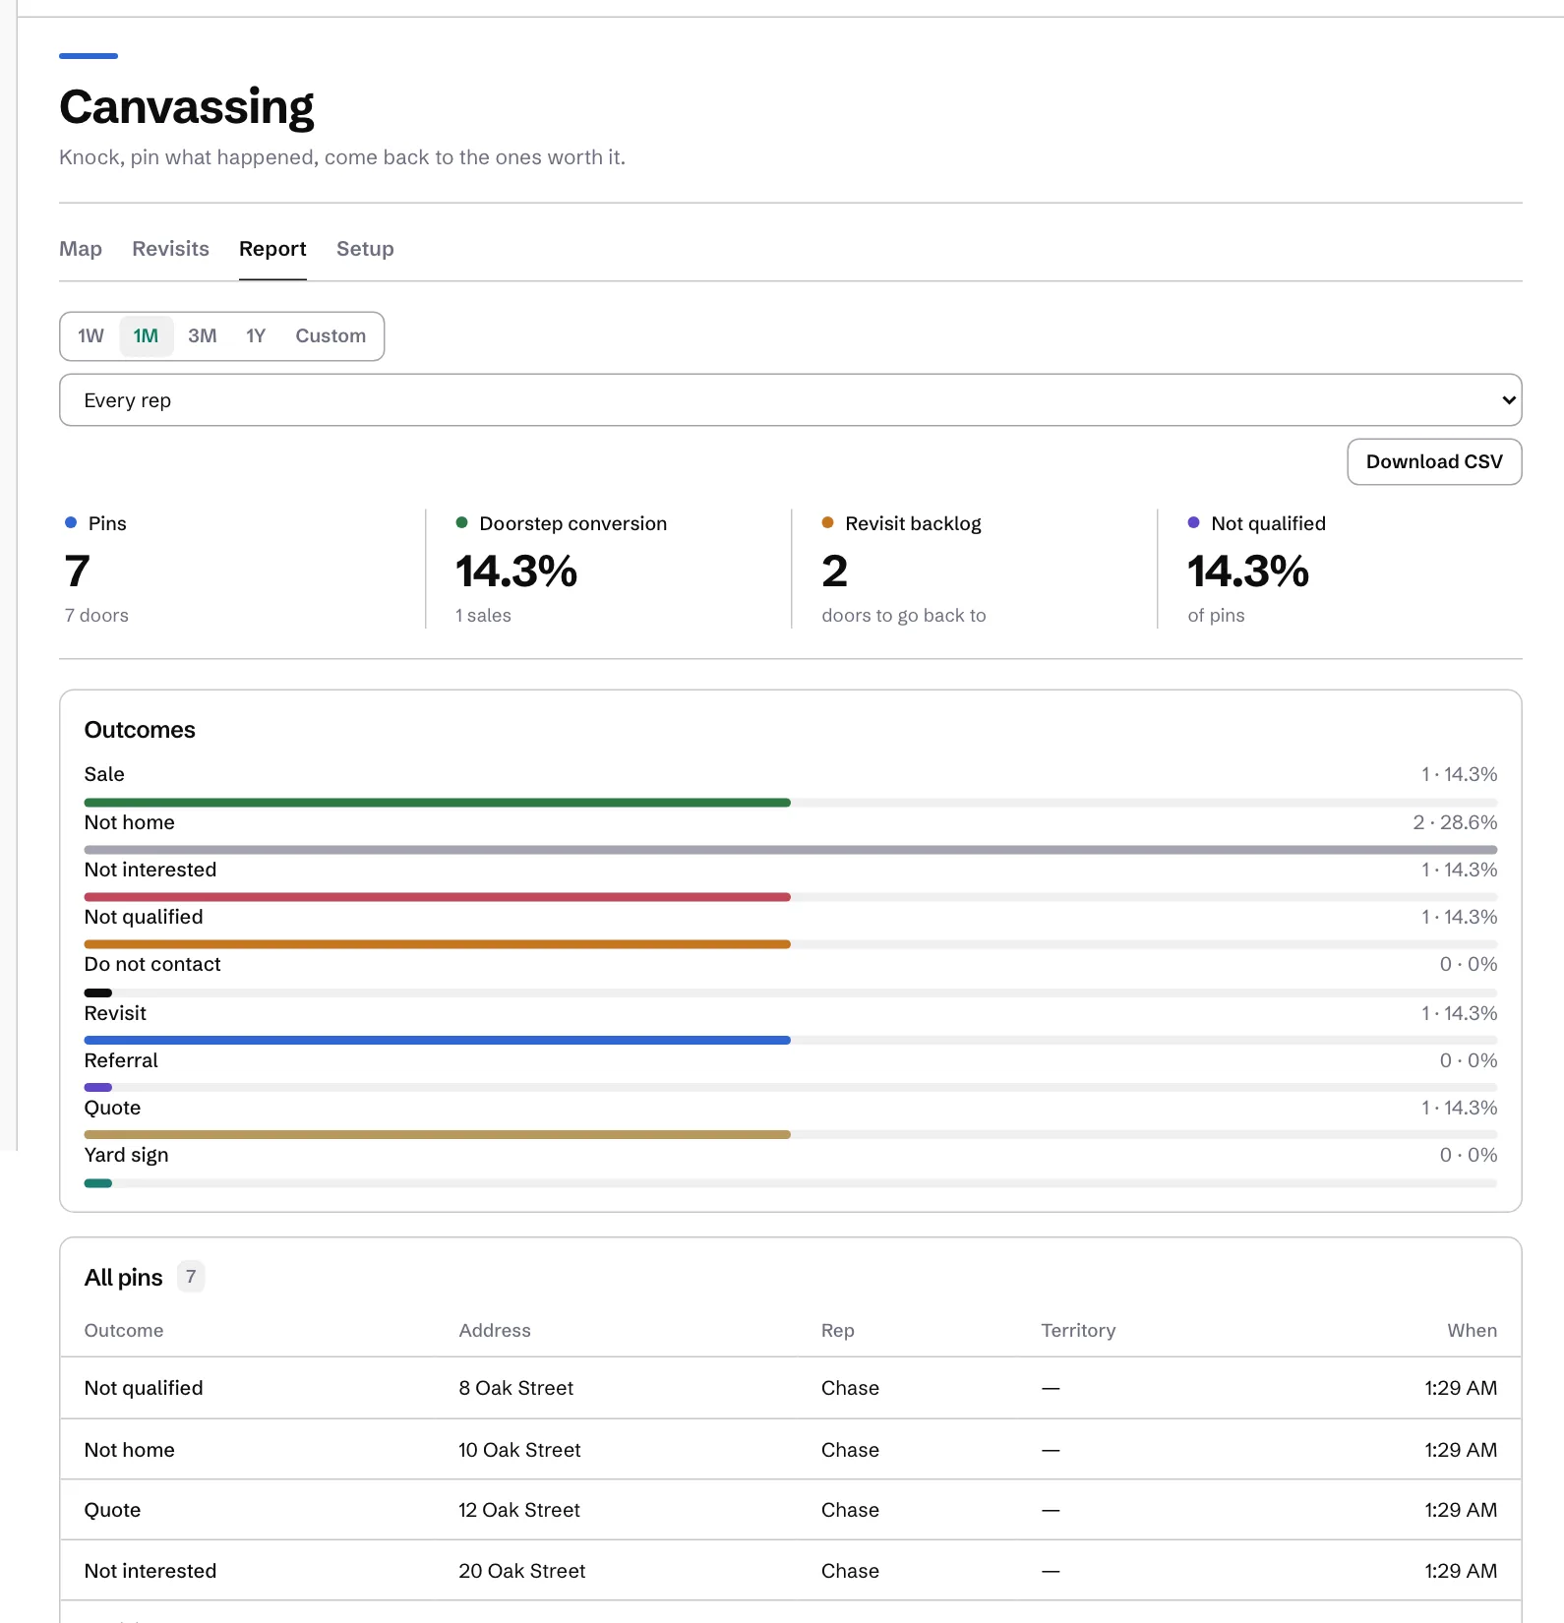Download the report as CSV

[1434, 462]
